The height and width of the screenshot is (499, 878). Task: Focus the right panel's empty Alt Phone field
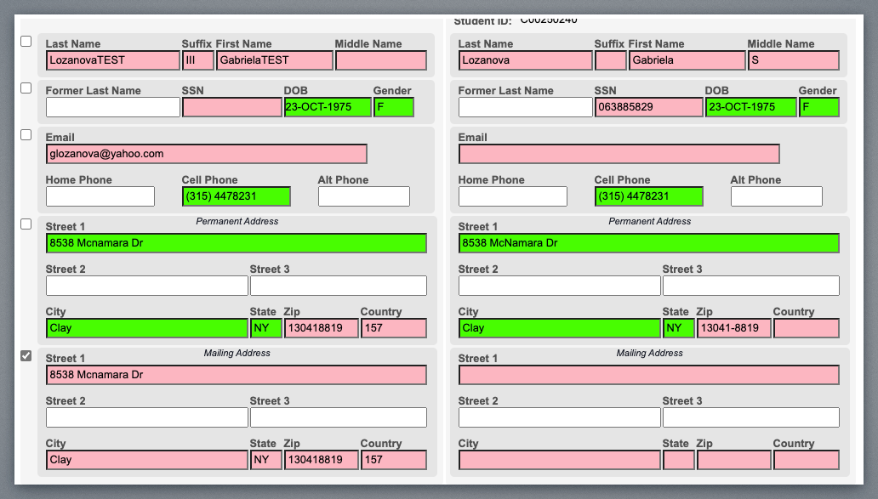[x=776, y=196]
